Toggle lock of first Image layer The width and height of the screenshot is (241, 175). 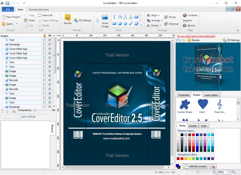[x=44, y=71]
